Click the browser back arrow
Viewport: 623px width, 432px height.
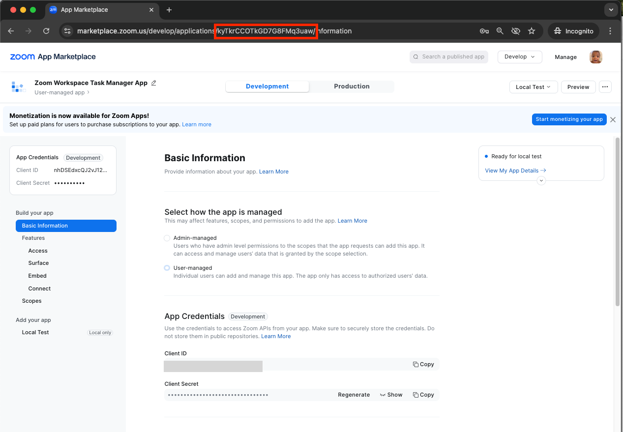(x=11, y=30)
